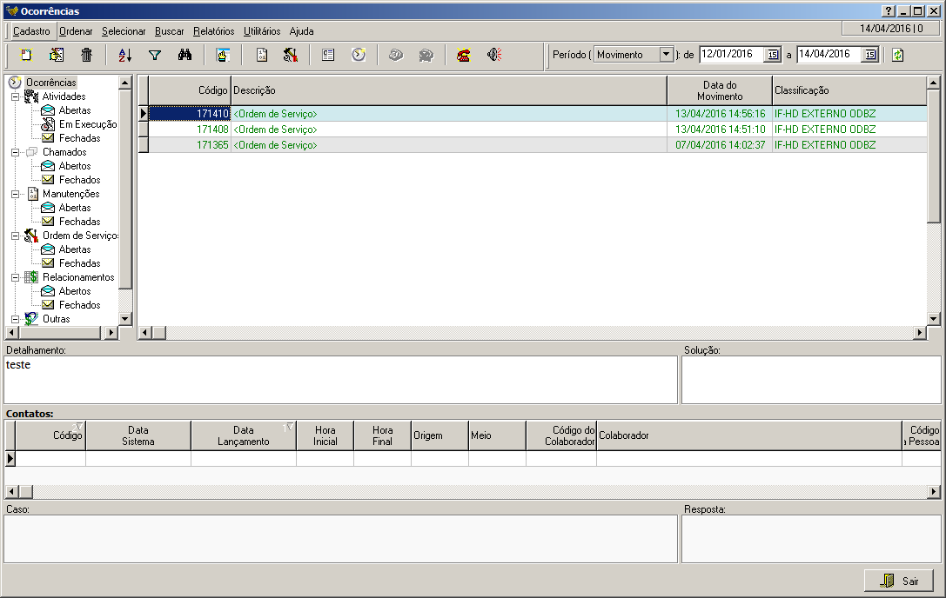946x598 pixels.
Task: Click the new record toolbar icon
Action: pos(25,55)
